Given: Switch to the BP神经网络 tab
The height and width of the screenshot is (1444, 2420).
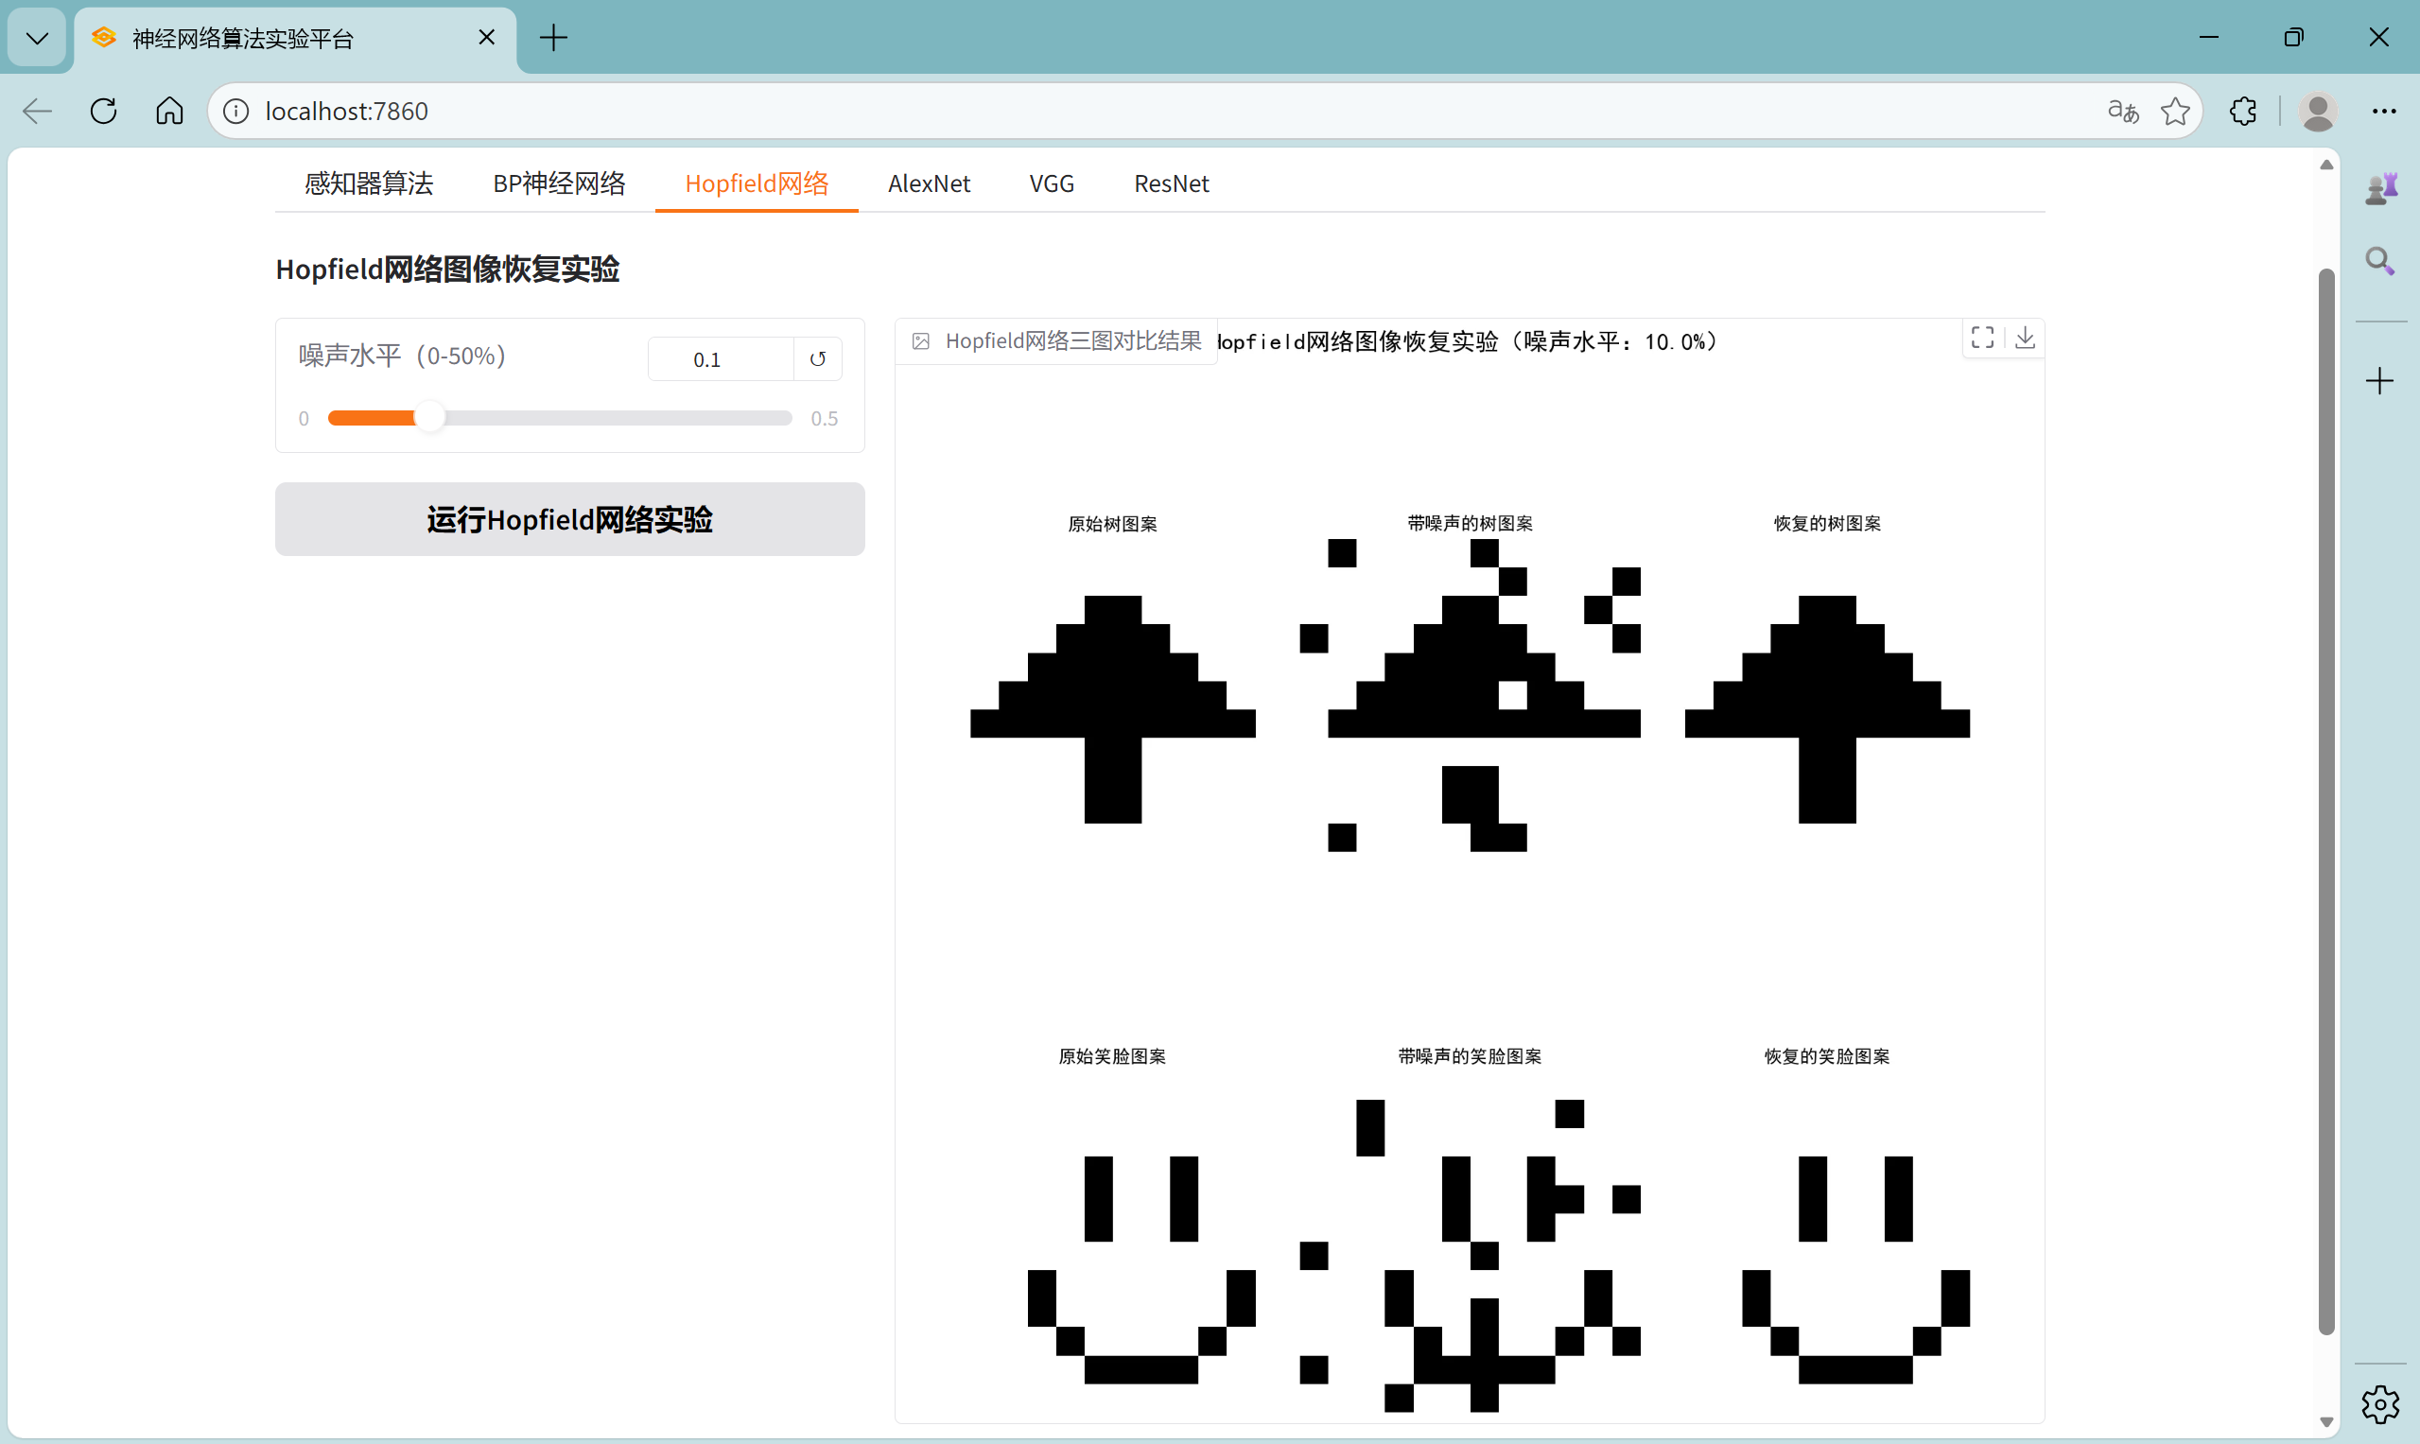Looking at the screenshot, I should click(559, 183).
